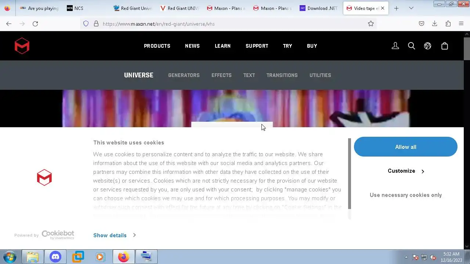Open the TRANSITIONS sub-navigation link
Screen dimensions: 470x264
click(282, 75)
